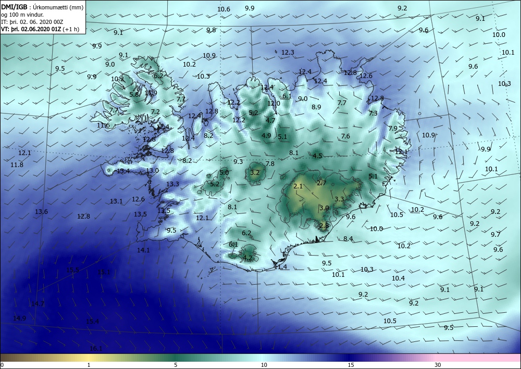The height and width of the screenshot is (369, 521).
Task: Click the map value 14.1
Action: point(143,250)
